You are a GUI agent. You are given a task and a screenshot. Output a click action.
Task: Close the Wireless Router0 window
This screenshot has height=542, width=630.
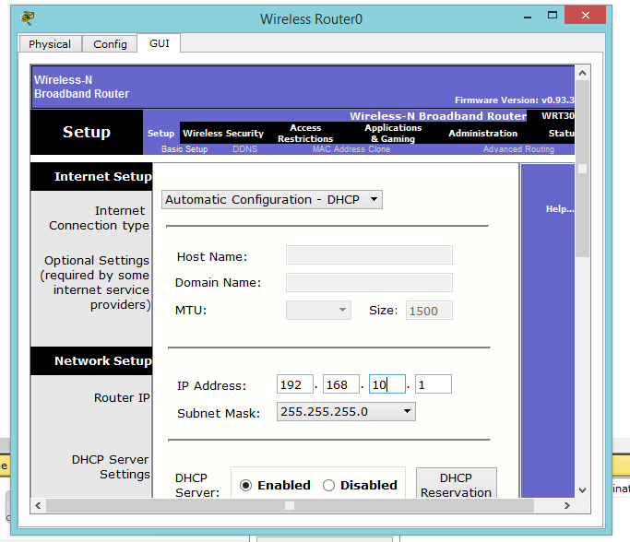click(585, 16)
